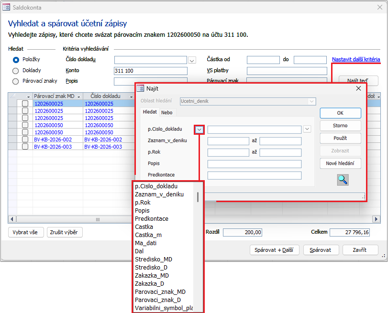
Task: Select Dal in the dropdown list
Action: pyautogui.click(x=139, y=251)
